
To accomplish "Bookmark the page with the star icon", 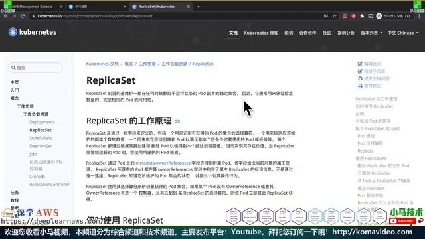I will 335,16.
